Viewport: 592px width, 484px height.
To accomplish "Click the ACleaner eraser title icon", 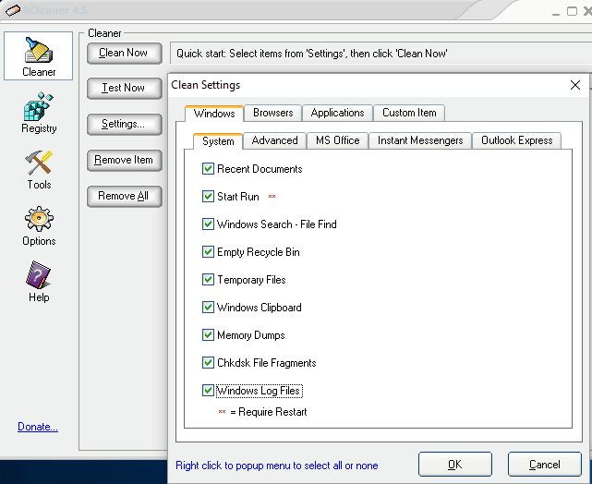I will (x=12, y=10).
